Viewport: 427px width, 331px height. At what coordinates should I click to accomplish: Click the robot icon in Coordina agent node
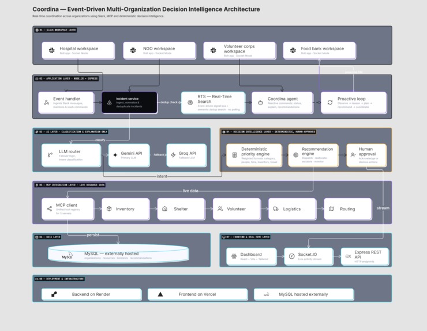click(260, 102)
